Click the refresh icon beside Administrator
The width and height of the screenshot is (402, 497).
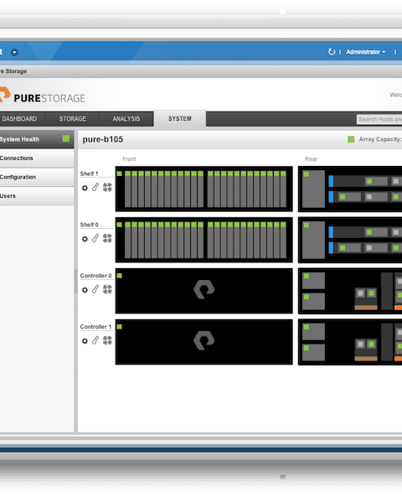point(332,52)
